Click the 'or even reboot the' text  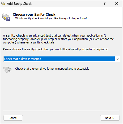point(101,39)
